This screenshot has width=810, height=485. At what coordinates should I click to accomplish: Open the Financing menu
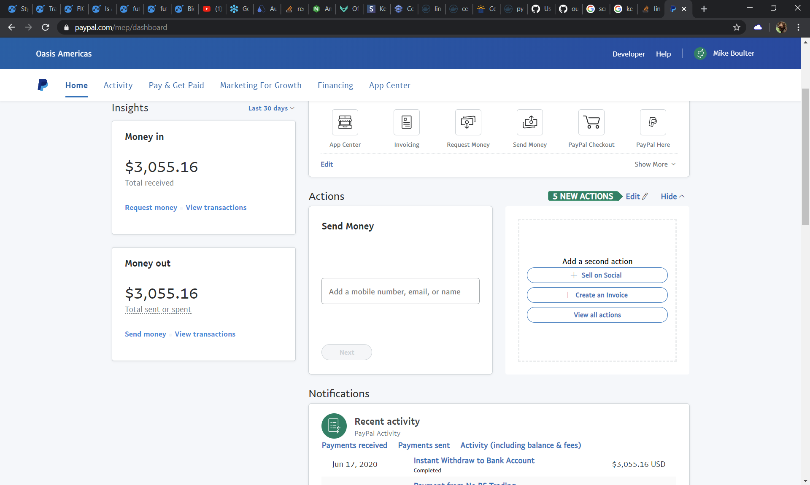coord(335,85)
